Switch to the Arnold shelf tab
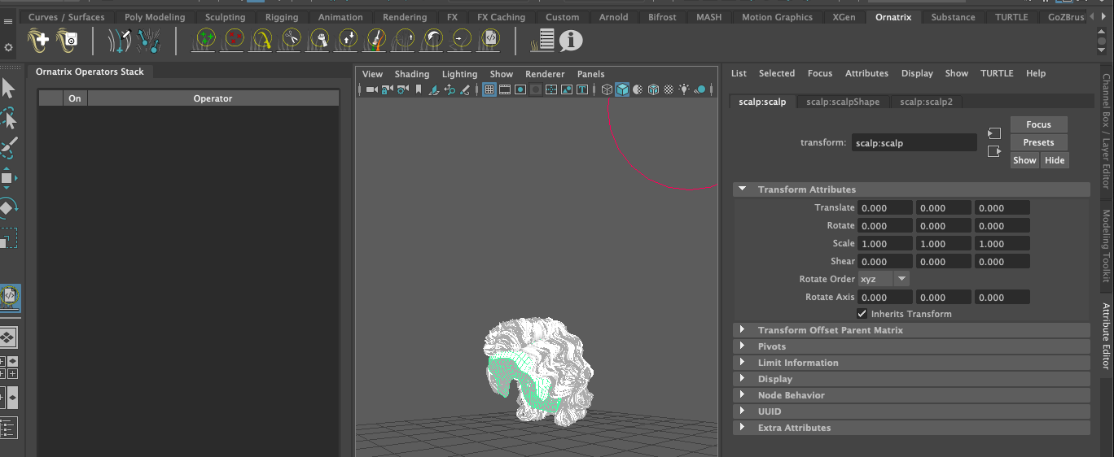1114x457 pixels. (x=613, y=17)
